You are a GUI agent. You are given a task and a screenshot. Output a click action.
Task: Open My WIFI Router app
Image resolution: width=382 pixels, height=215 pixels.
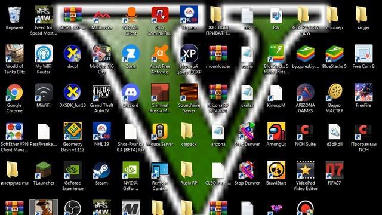tap(44, 54)
